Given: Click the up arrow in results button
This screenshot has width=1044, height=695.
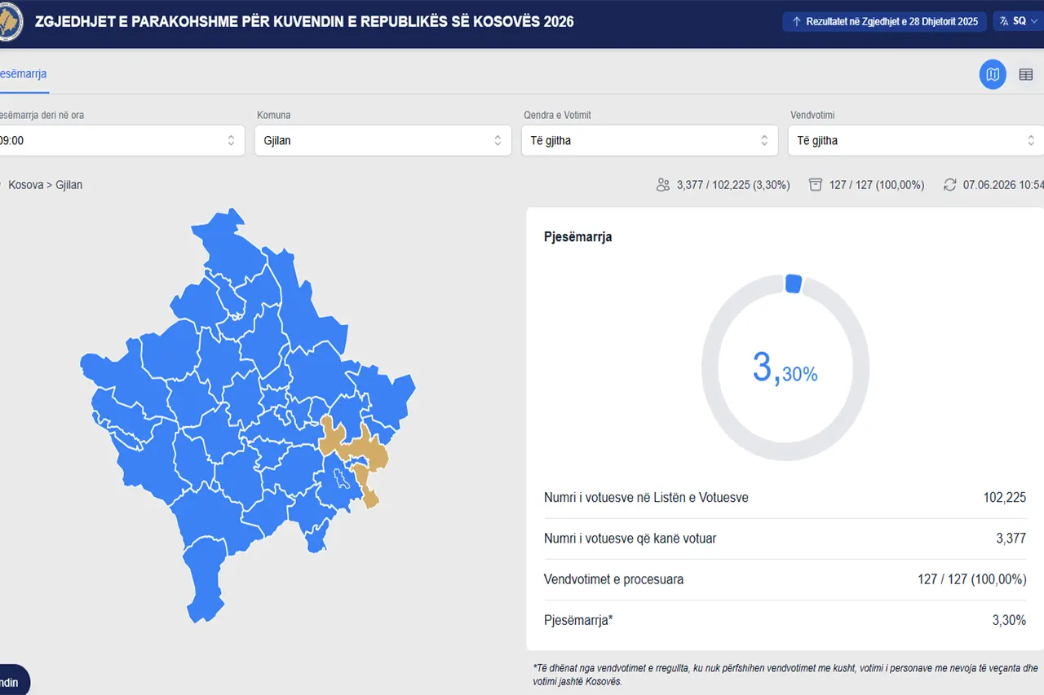Looking at the screenshot, I should pyautogui.click(x=797, y=22).
